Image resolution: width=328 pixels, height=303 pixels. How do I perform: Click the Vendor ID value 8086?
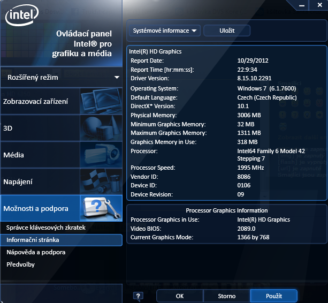(x=243, y=177)
